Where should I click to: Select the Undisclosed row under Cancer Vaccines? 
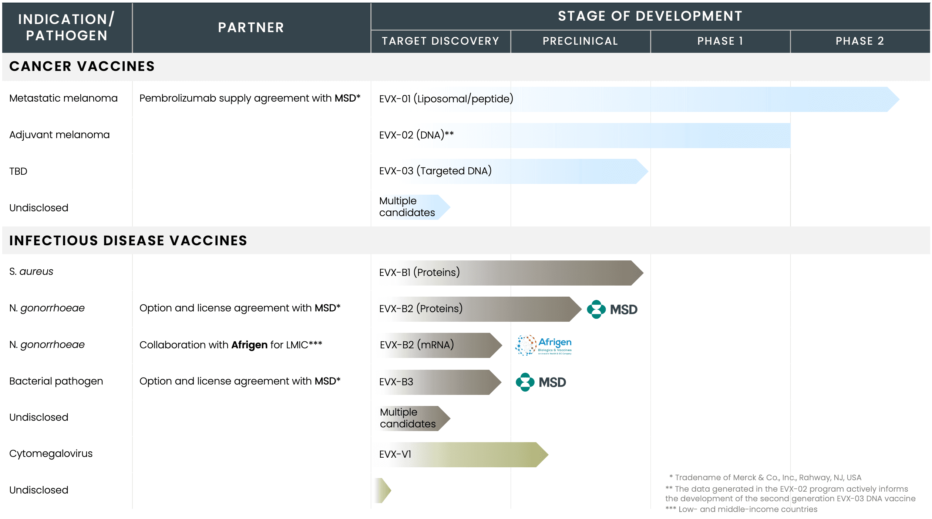tap(39, 208)
